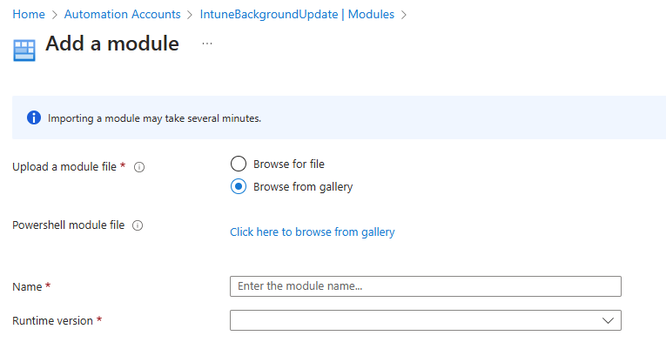Click the Runtime version field label
The image size is (666, 349).
52,320
